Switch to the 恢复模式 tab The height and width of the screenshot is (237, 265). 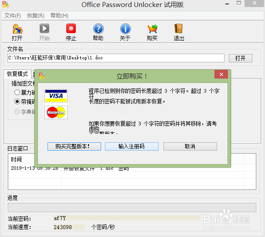(17, 74)
